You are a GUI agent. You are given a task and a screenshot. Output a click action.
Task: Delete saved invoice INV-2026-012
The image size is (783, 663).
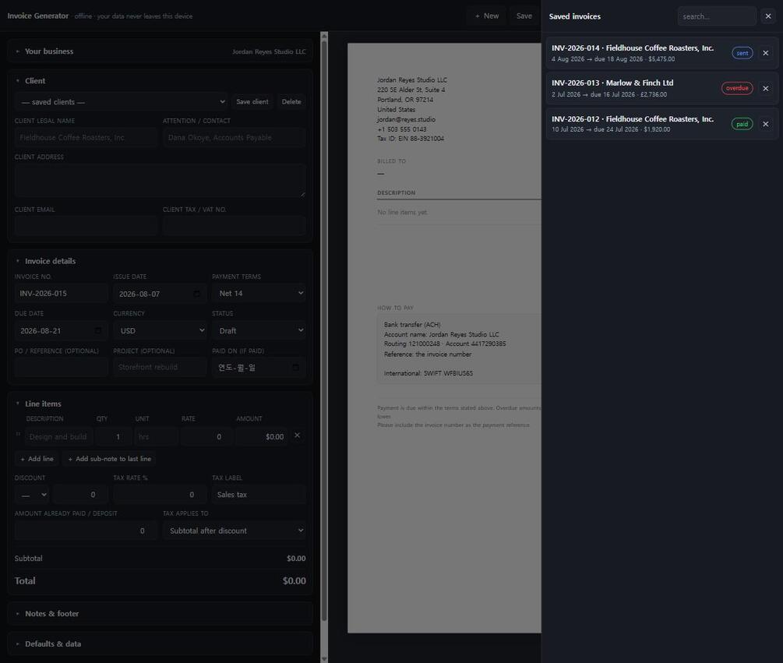(x=766, y=124)
